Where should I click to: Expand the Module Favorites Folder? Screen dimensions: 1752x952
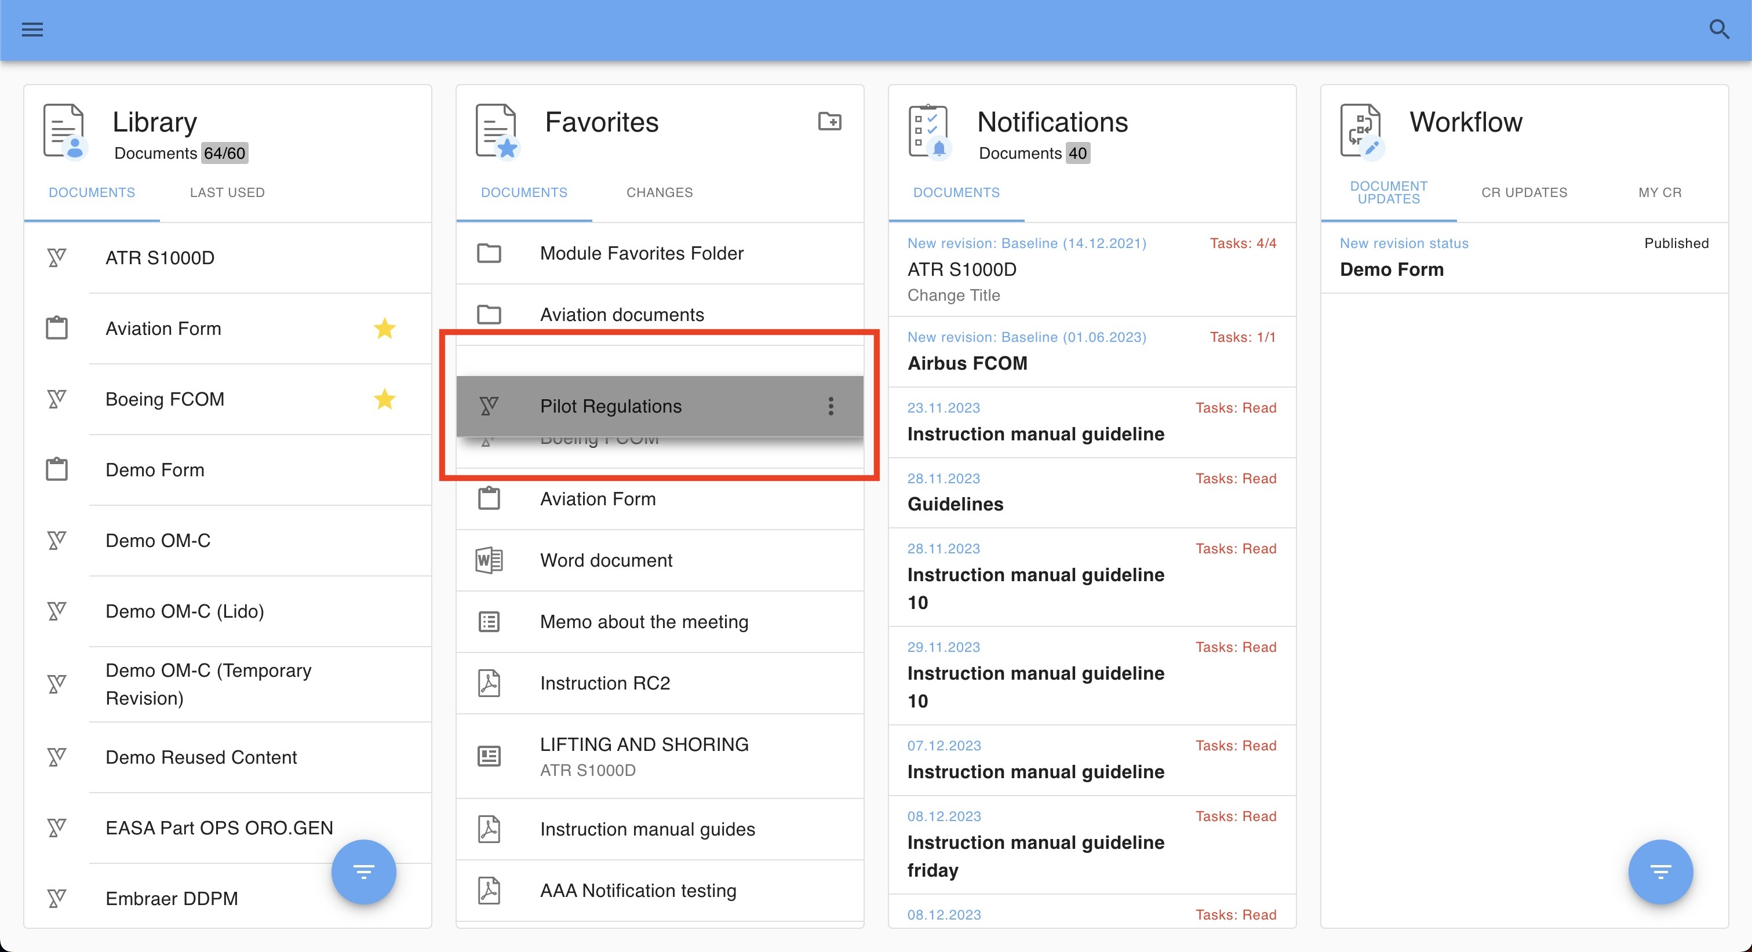click(642, 253)
